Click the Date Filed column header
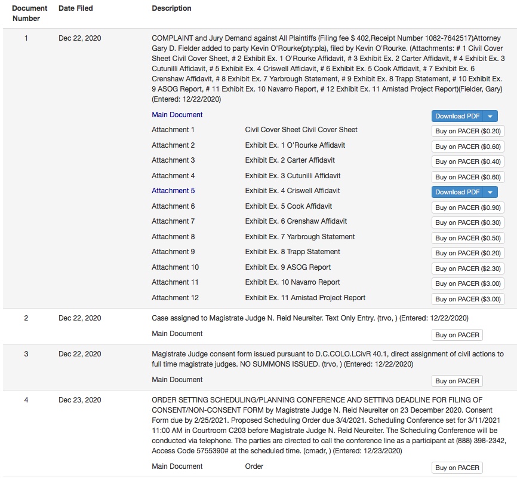The height and width of the screenshot is (485, 517). click(75, 8)
